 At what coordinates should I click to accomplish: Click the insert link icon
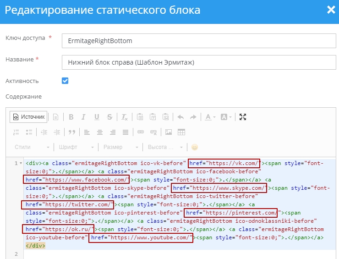(141, 132)
